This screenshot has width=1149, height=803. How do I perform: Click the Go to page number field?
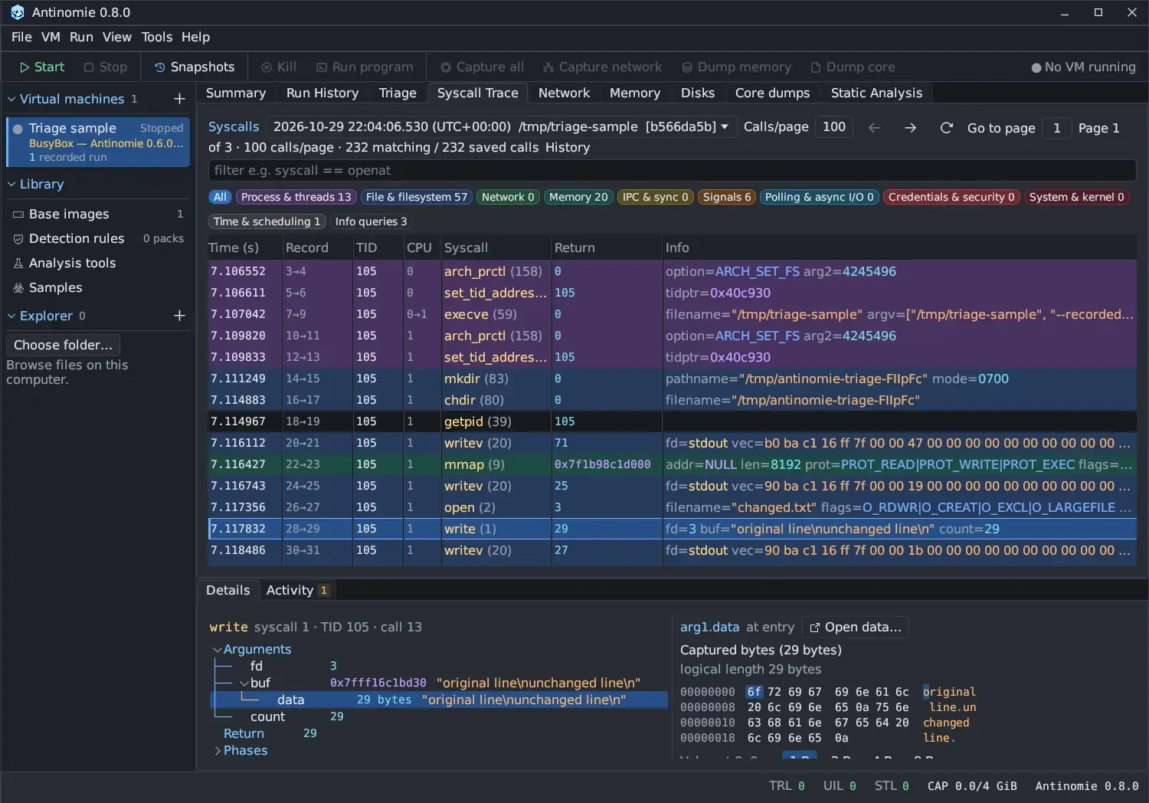click(x=1056, y=128)
